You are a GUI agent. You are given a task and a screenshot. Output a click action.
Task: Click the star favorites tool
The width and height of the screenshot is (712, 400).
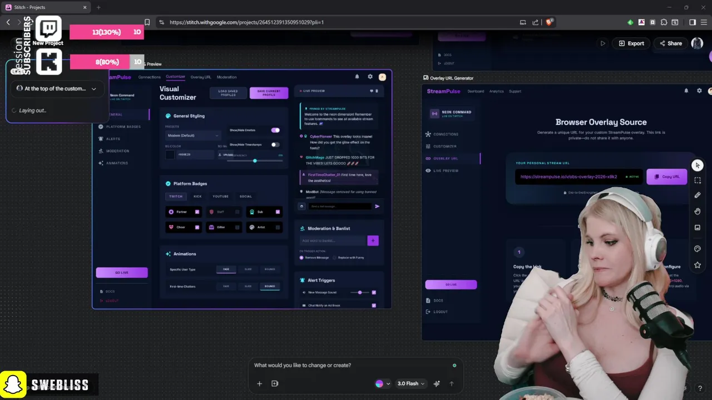tap(698, 265)
